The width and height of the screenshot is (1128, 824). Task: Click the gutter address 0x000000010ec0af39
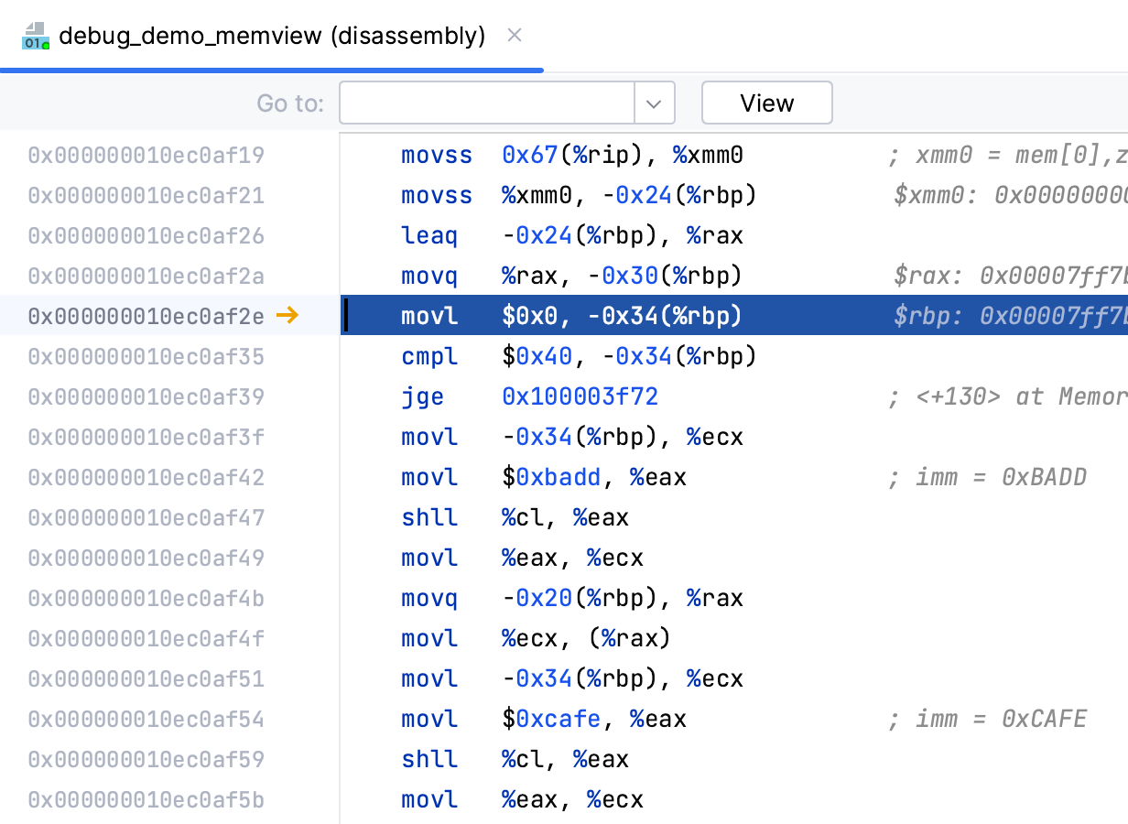click(146, 396)
